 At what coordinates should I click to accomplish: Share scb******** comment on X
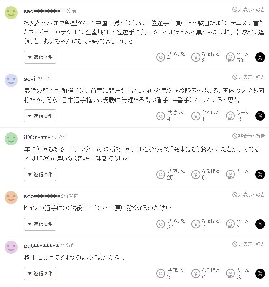[260, 224]
